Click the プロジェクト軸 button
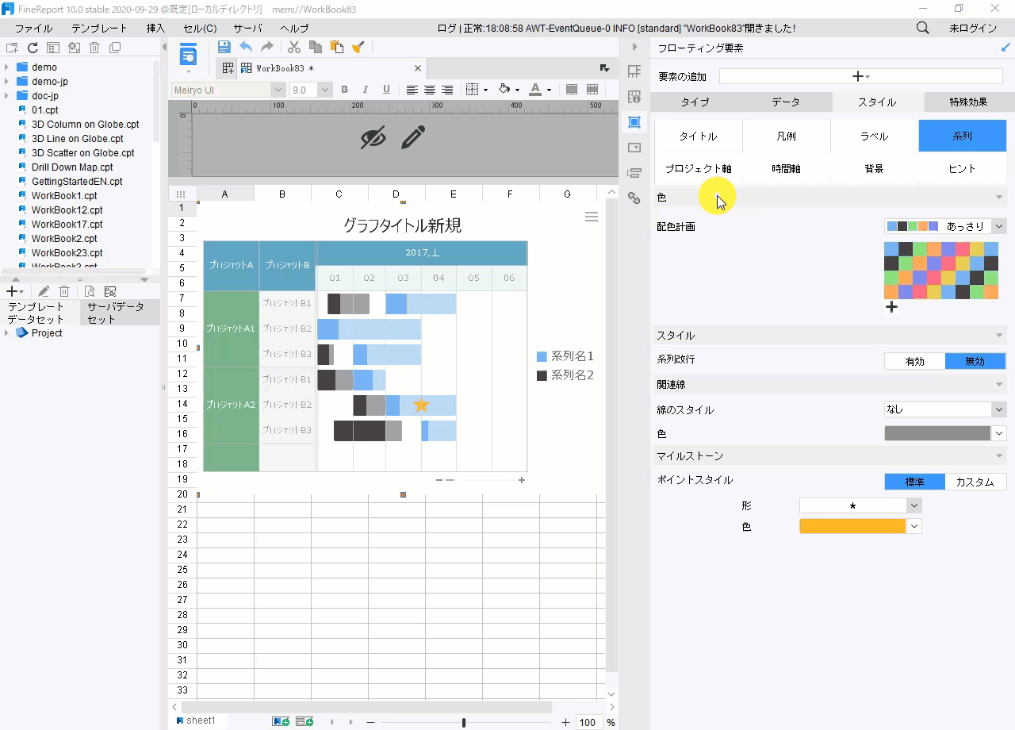1015x730 pixels. (x=699, y=168)
